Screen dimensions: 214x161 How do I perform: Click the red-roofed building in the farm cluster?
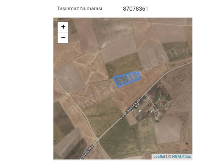(x=161, y=104)
